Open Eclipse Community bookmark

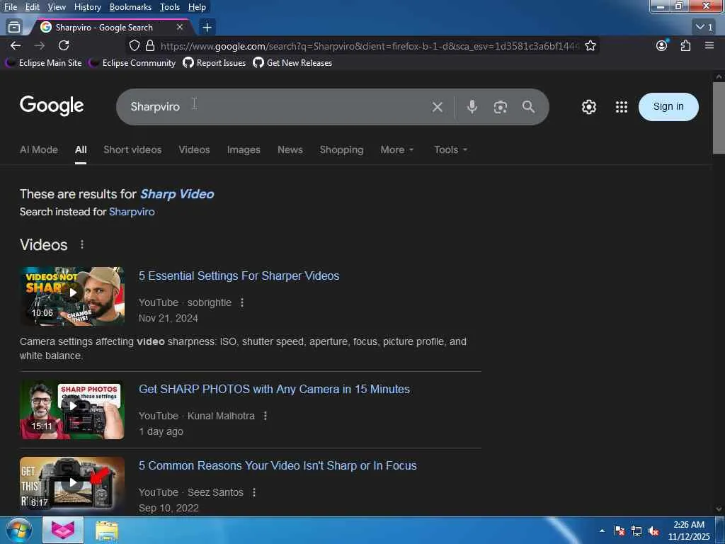[x=132, y=63]
